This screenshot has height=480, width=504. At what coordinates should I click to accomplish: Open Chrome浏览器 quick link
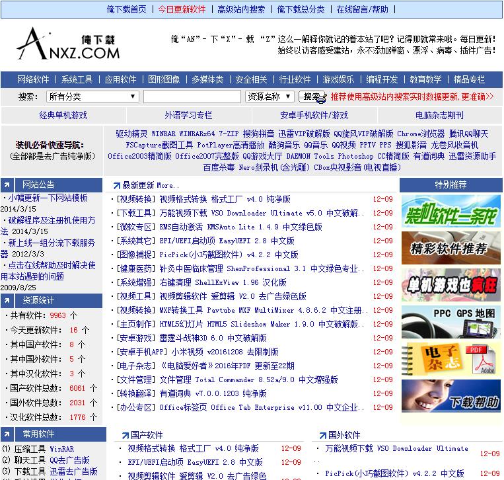[x=421, y=134]
